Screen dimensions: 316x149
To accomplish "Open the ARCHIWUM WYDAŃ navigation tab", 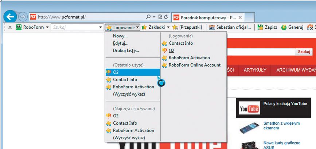I will (x=296, y=70).
